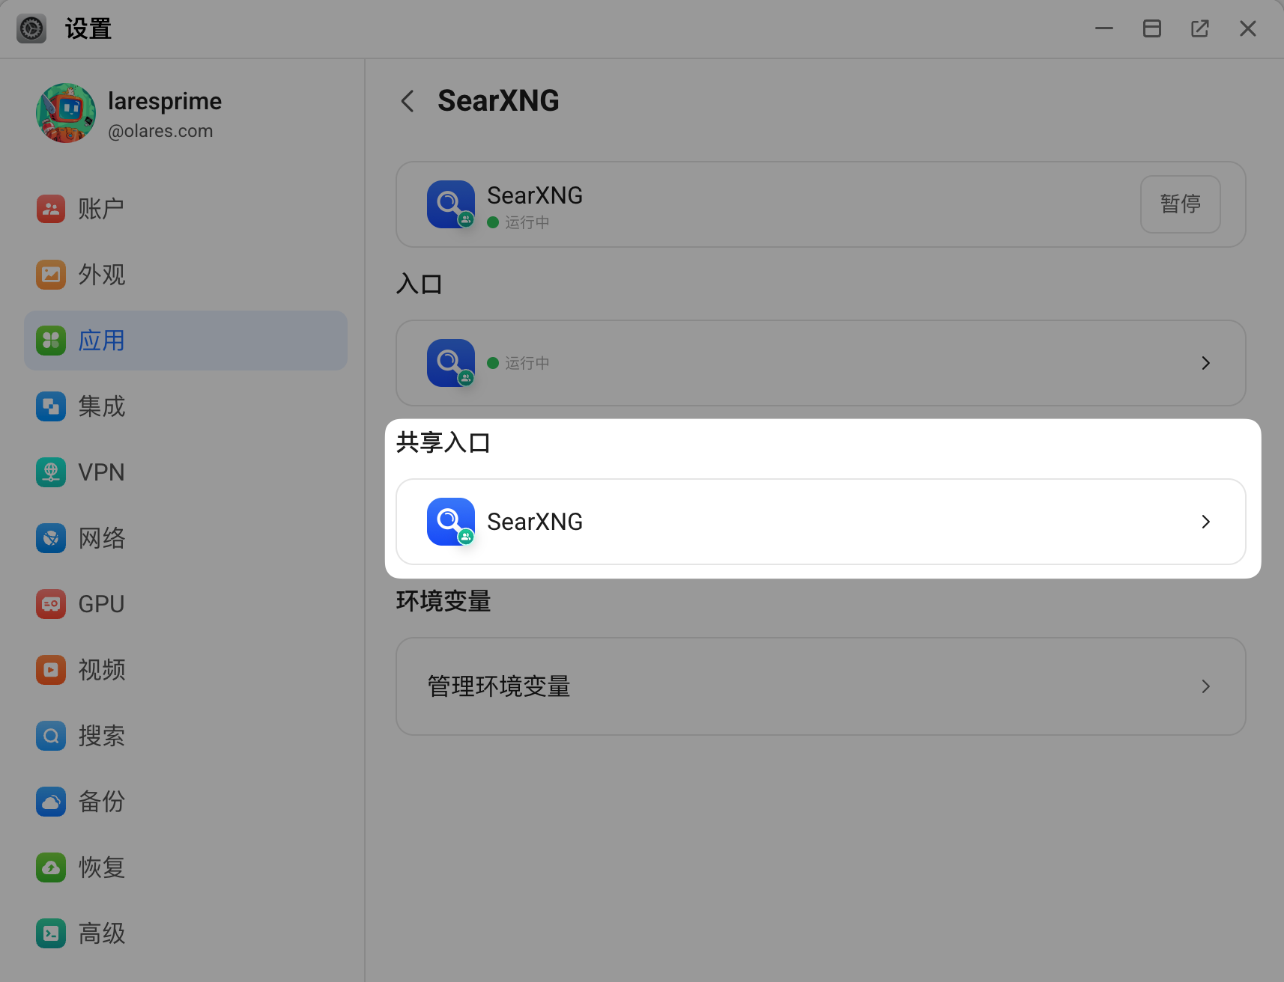The image size is (1284, 982).
Task: Select the 应用 applications icon
Action: [51, 341]
